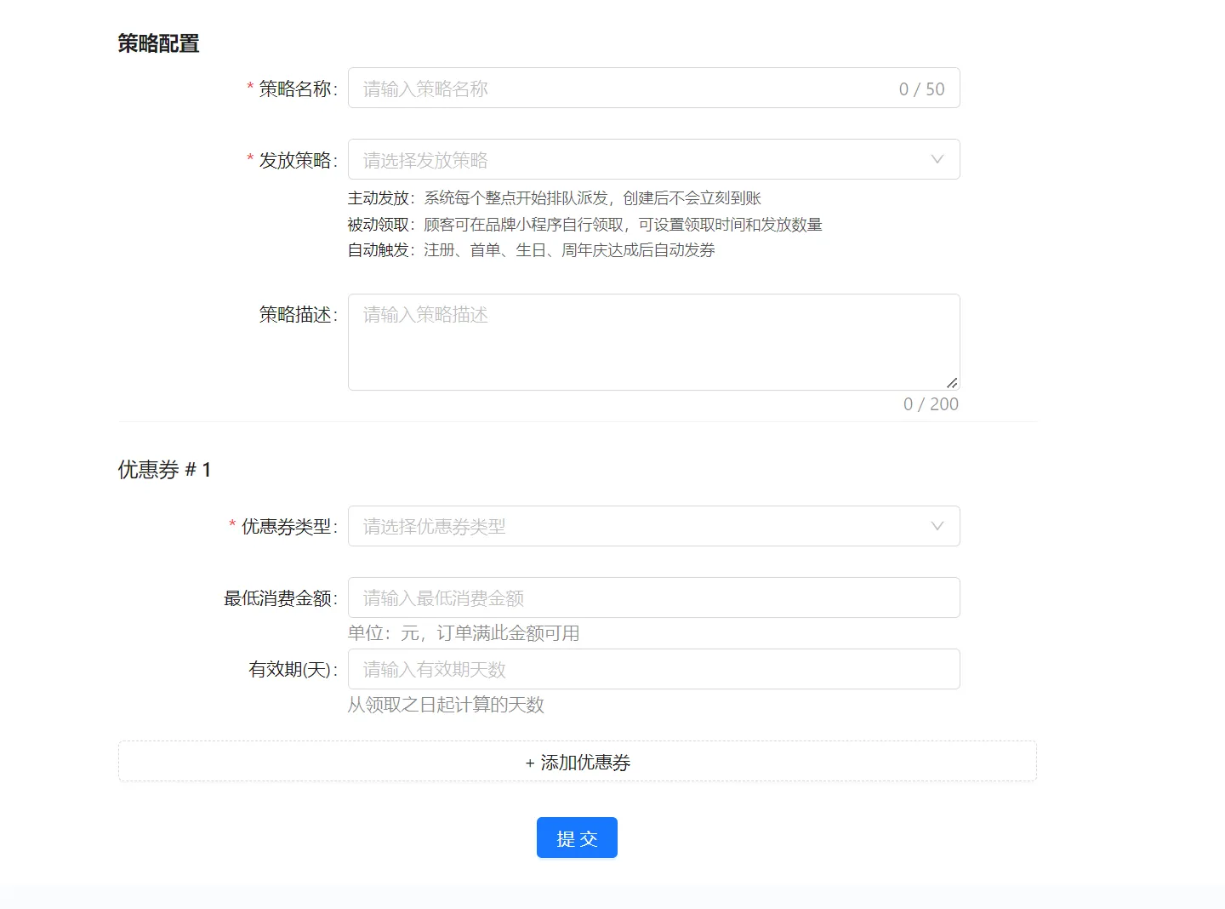Image resolution: width=1225 pixels, height=909 pixels.
Task: Open the 发放策略 dropdown
Action: point(653,160)
